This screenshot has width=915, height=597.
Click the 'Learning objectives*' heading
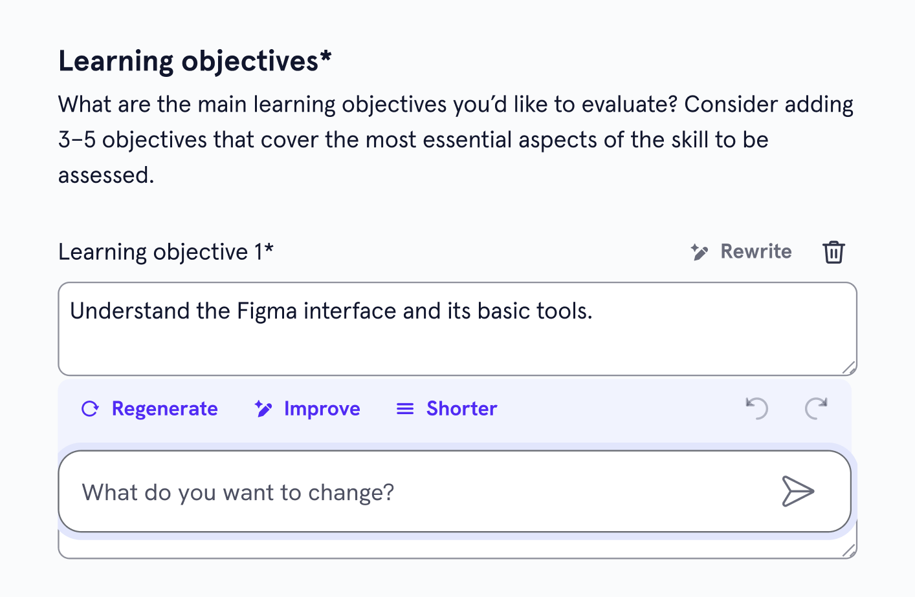(195, 61)
